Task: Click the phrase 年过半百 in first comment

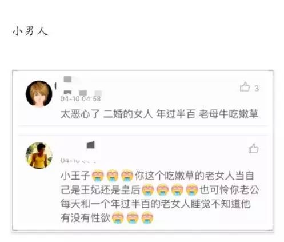Action: (175, 114)
